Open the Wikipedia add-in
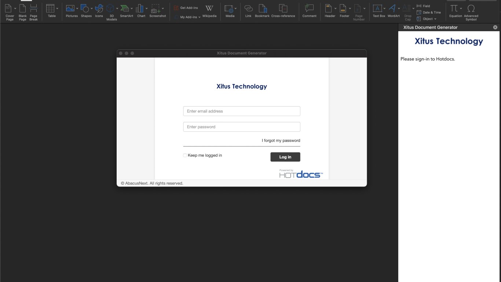Image resolution: width=501 pixels, height=282 pixels. tap(209, 11)
